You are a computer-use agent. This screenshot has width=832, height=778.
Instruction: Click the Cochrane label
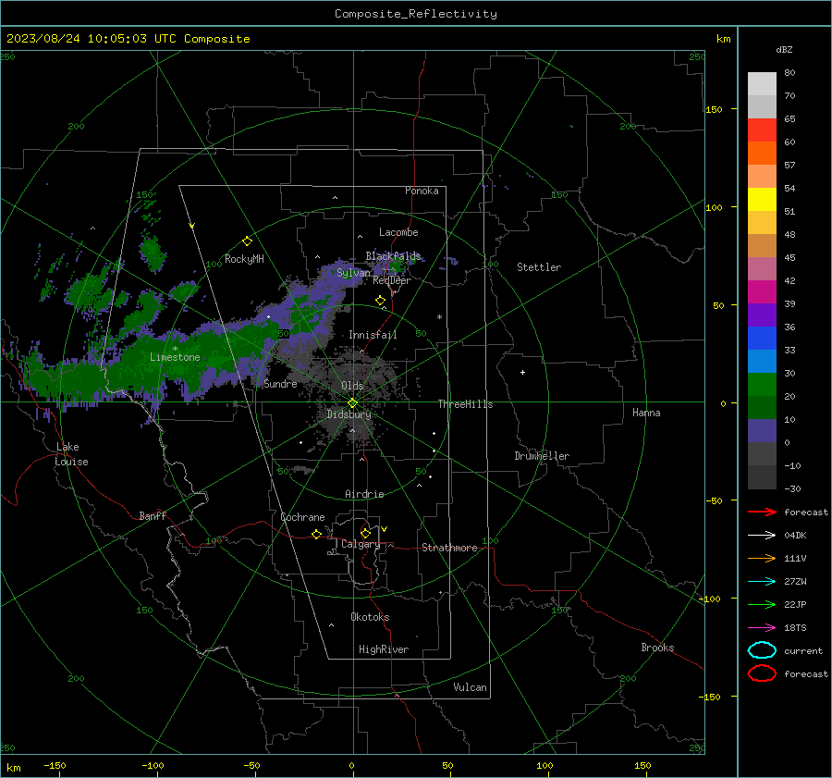tap(302, 517)
